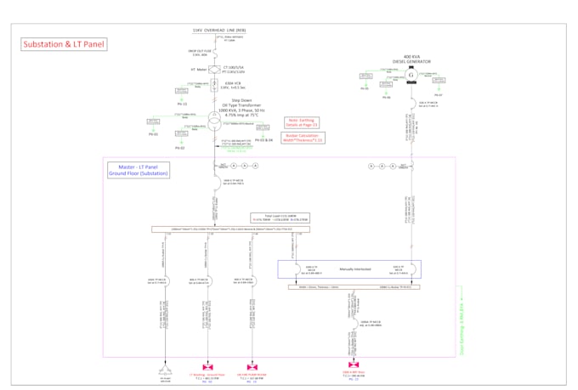Click the drop out fuse symbol
The image size is (578, 390).
[x=215, y=54]
